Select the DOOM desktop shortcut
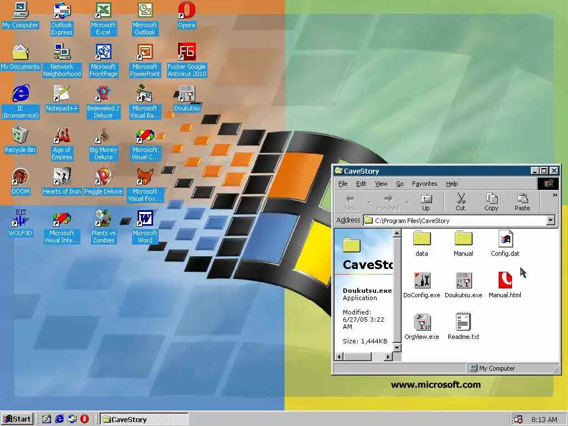 (x=21, y=182)
